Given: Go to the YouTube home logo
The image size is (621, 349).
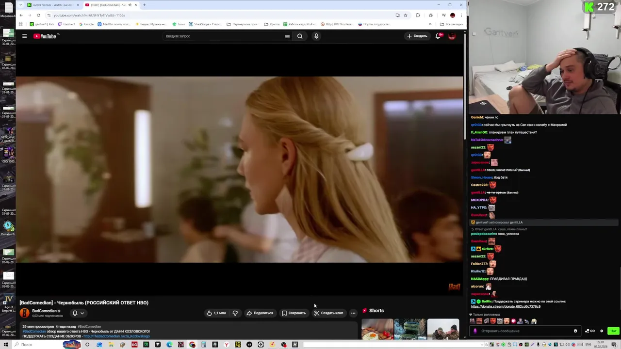Looking at the screenshot, I should pos(45,36).
